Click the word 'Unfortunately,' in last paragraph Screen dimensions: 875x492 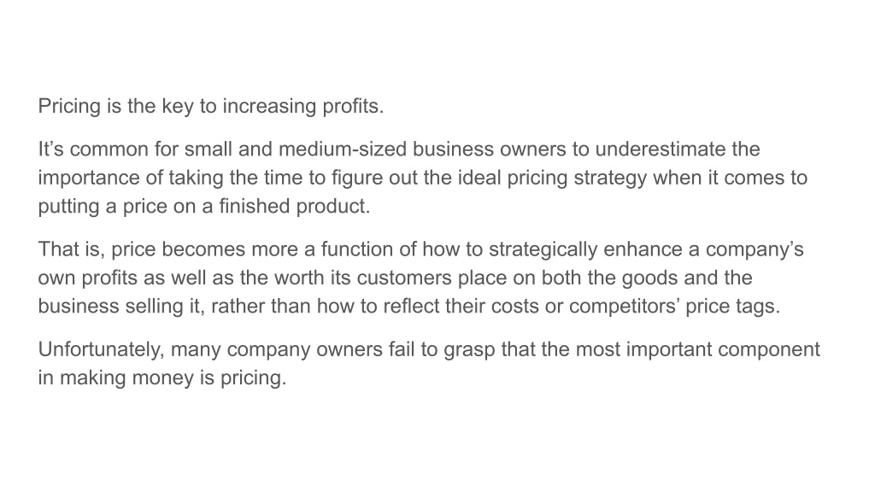pos(102,349)
